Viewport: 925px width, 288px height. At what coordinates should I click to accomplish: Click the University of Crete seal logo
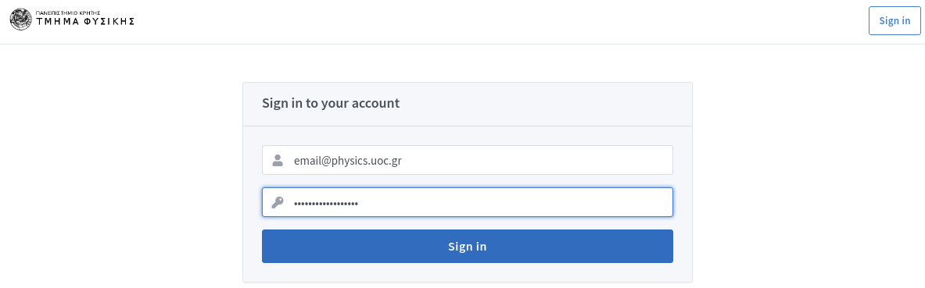(x=20, y=20)
